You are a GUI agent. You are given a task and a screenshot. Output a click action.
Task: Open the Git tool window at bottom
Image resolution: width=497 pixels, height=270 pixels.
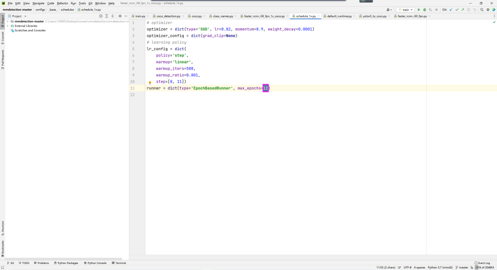pyautogui.click(x=10, y=263)
